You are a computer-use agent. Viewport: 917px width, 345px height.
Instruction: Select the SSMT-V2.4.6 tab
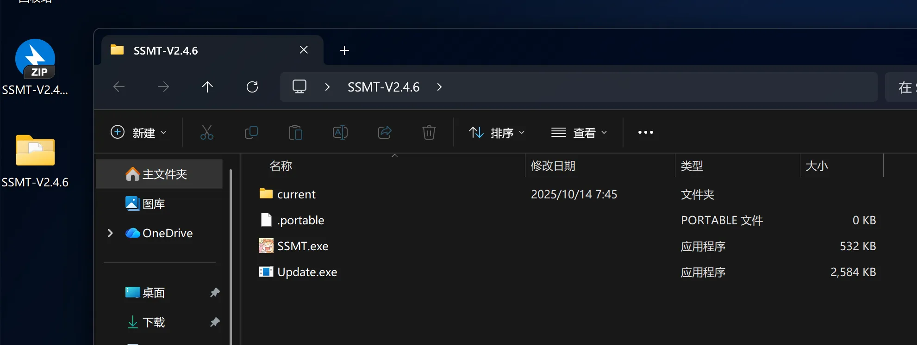[x=212, y=50]
